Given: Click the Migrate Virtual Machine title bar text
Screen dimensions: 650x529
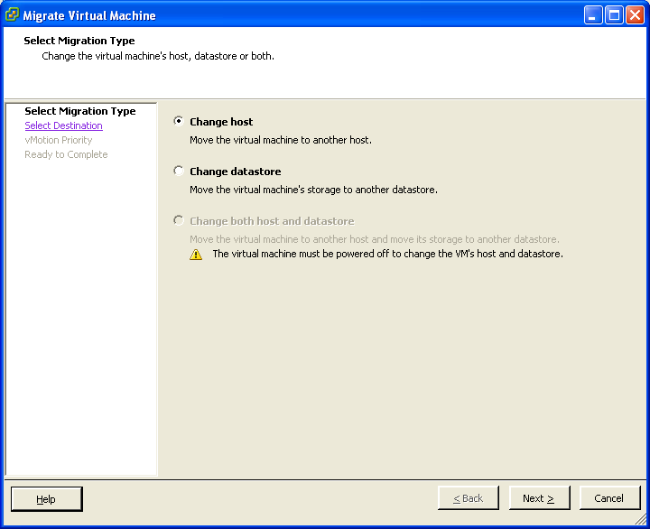Looking at the screenshot, I should tap(89, 15).
